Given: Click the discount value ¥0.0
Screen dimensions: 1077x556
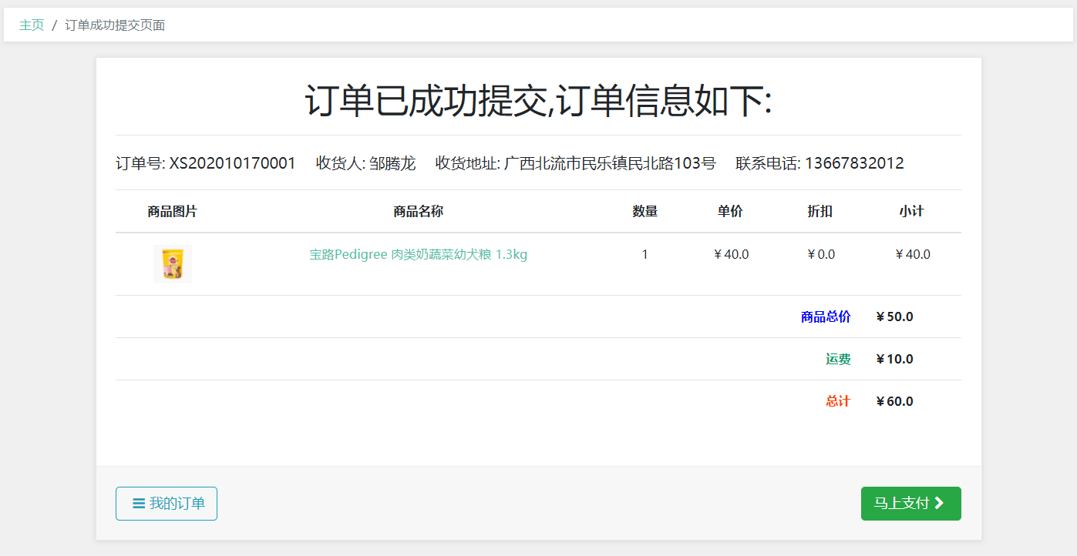Looking at the screenshot, I should click(x=820, y=255).
